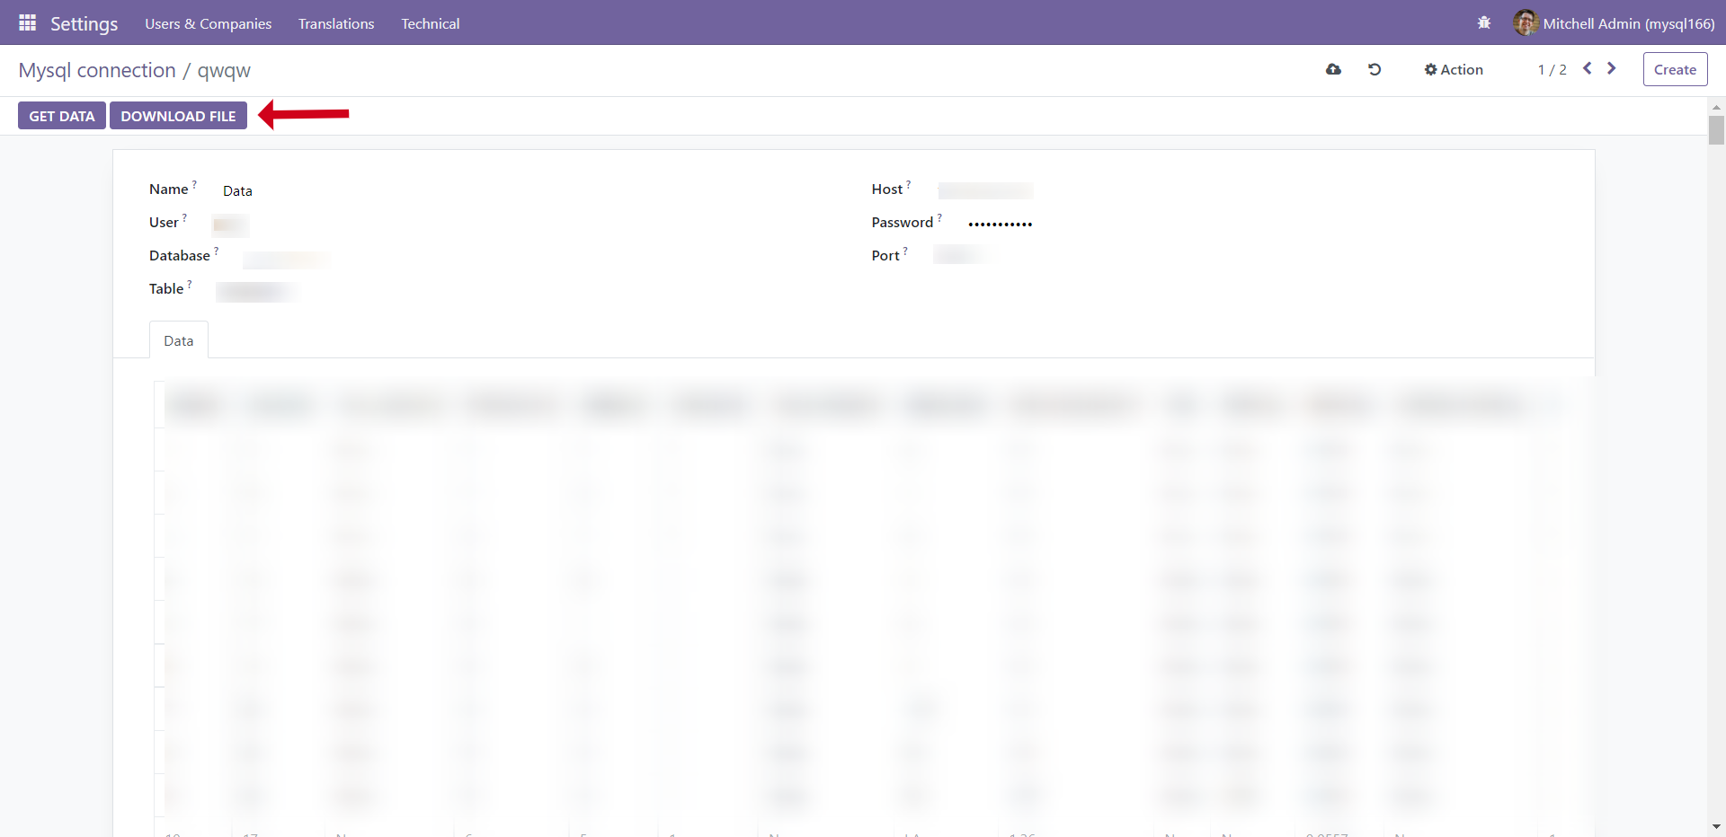Viewport: 1726px width, 837px height.
Task: Edit the Name field containing Data
Action: tap(237, 191)
